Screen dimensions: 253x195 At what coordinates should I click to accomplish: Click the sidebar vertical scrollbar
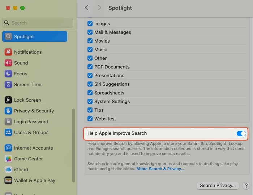(74, 146)
